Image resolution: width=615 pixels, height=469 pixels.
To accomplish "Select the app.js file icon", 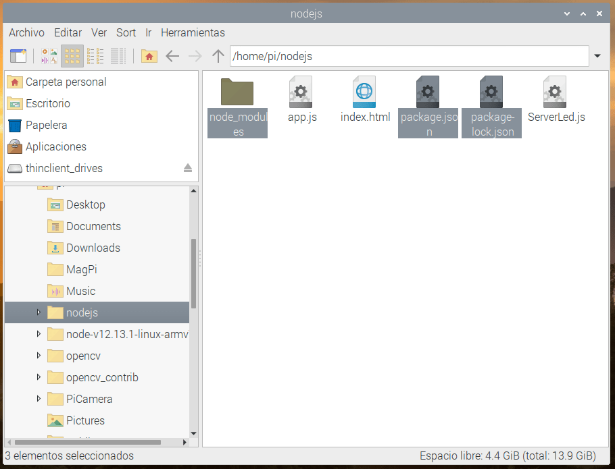I will point(301,92).
